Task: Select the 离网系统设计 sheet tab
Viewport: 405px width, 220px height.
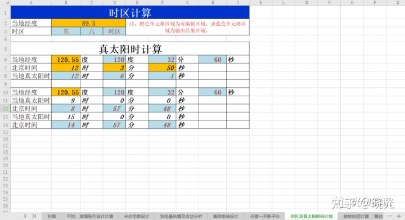Action: pyautogui.click(x=226, y=216)
